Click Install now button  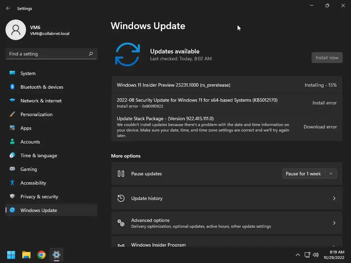click(x=327, y=58)
